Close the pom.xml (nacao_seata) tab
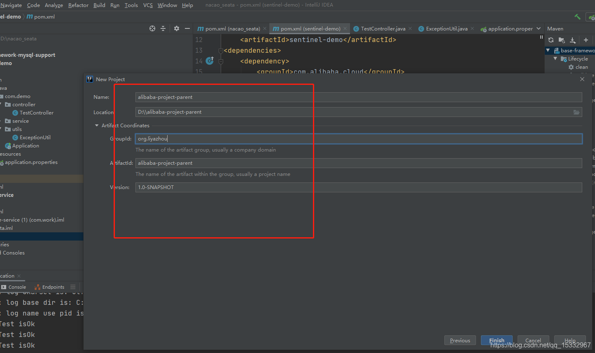This screenshot has height=353, width=595. (265, 28)
